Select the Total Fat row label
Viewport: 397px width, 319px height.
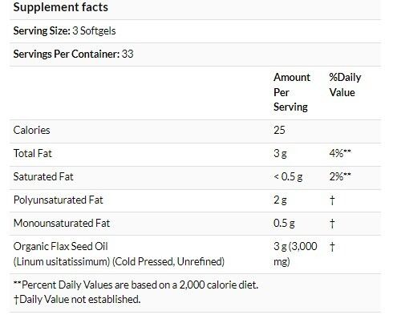pyautogui.click(x=32, y=153)
